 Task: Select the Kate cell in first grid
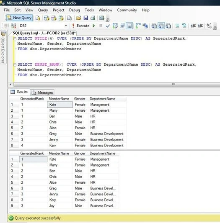(x=60, y=105)
